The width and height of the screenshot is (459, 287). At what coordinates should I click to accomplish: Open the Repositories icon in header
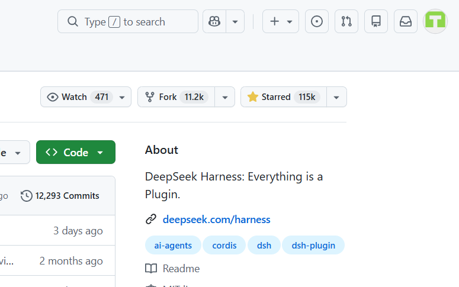pyautogui.click(x=376, y=21)
